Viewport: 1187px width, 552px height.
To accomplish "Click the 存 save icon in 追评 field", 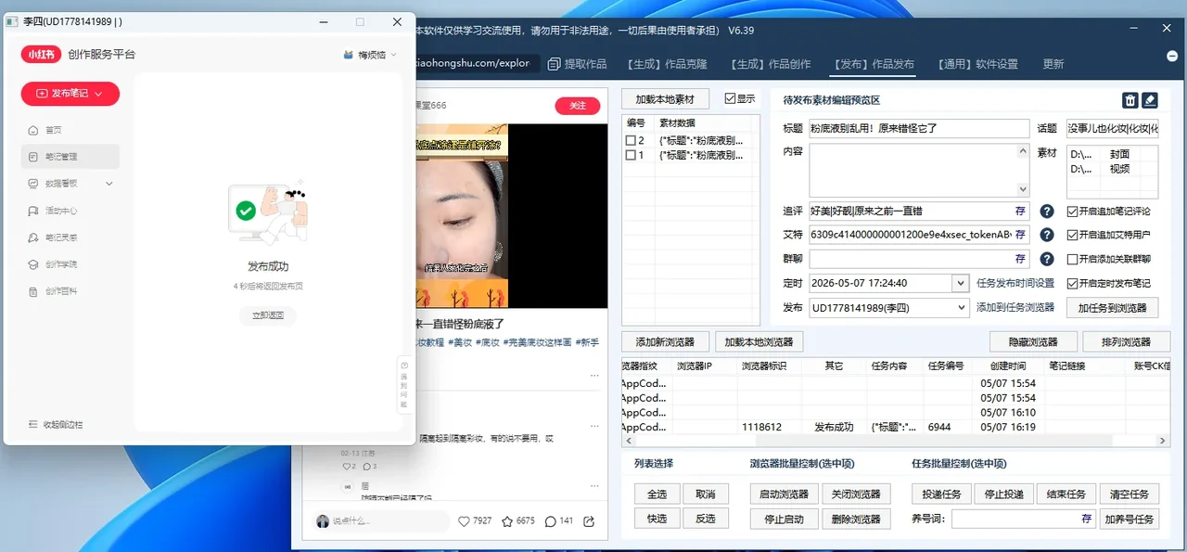I will [1020, 212].
